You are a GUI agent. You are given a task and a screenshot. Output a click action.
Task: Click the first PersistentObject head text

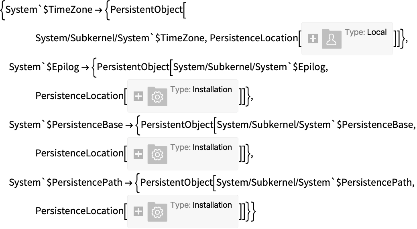pyautogui.click(x=146, y=10)
